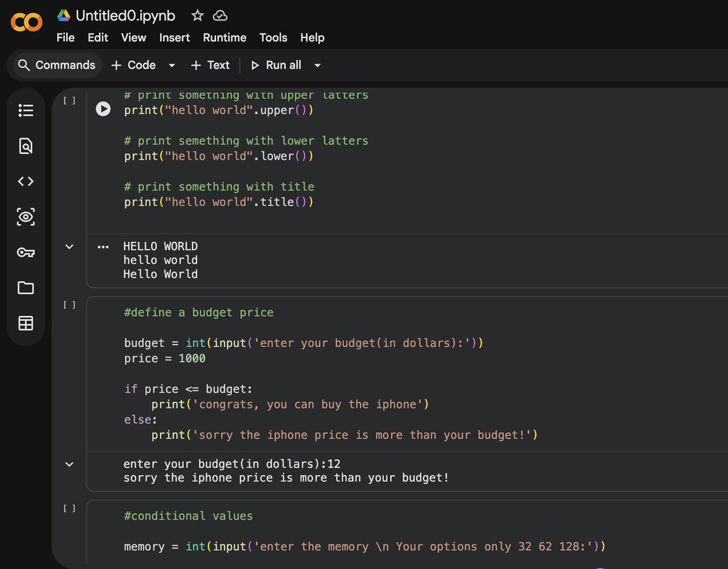Open the Runtime menu
This screenshot has width=728, height=569.
pyautogui.click(x=224, y=38)
